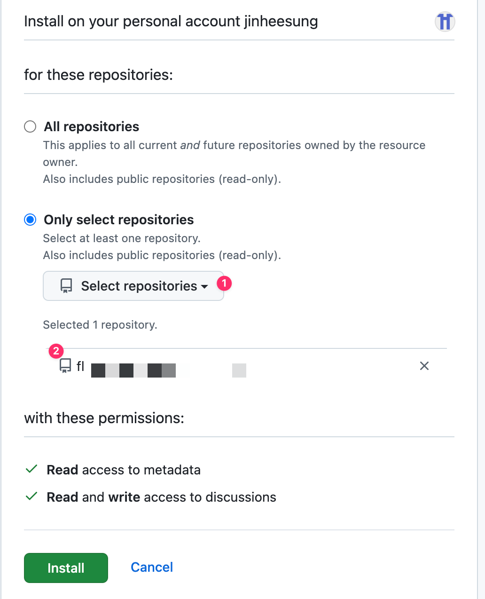Click the green checkmark beside discussions permission

[31, 497]
